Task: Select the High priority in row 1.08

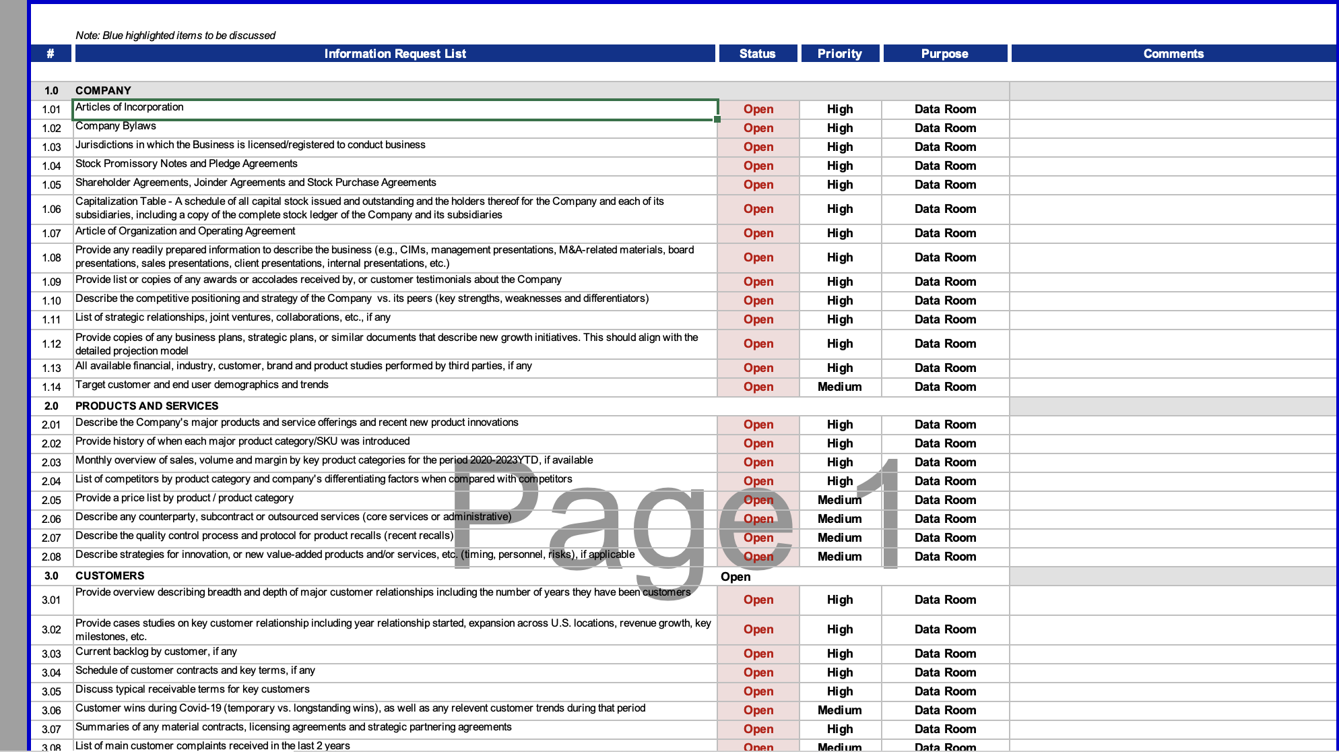Action: coord(840,257)
